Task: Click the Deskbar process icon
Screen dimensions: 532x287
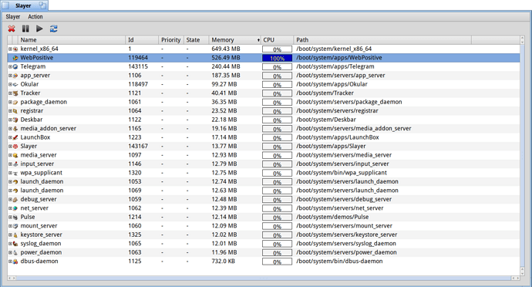Action: 15,120
